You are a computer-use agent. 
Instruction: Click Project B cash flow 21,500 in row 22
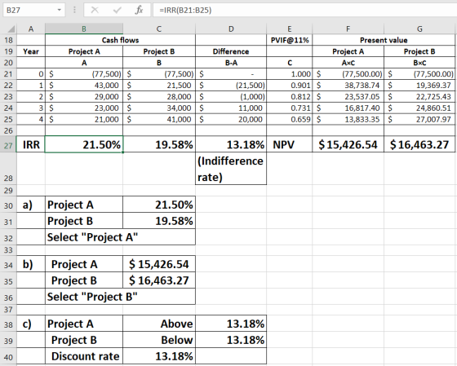pos(159,86)
